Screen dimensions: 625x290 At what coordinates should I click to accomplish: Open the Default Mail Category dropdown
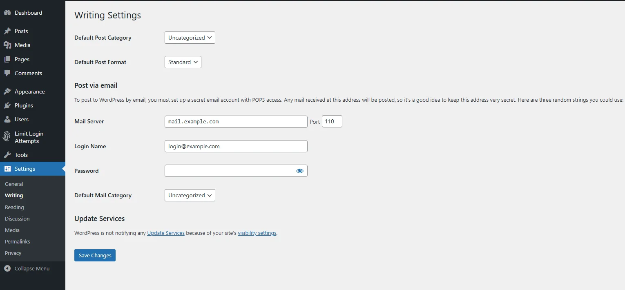tap(190, 195)
